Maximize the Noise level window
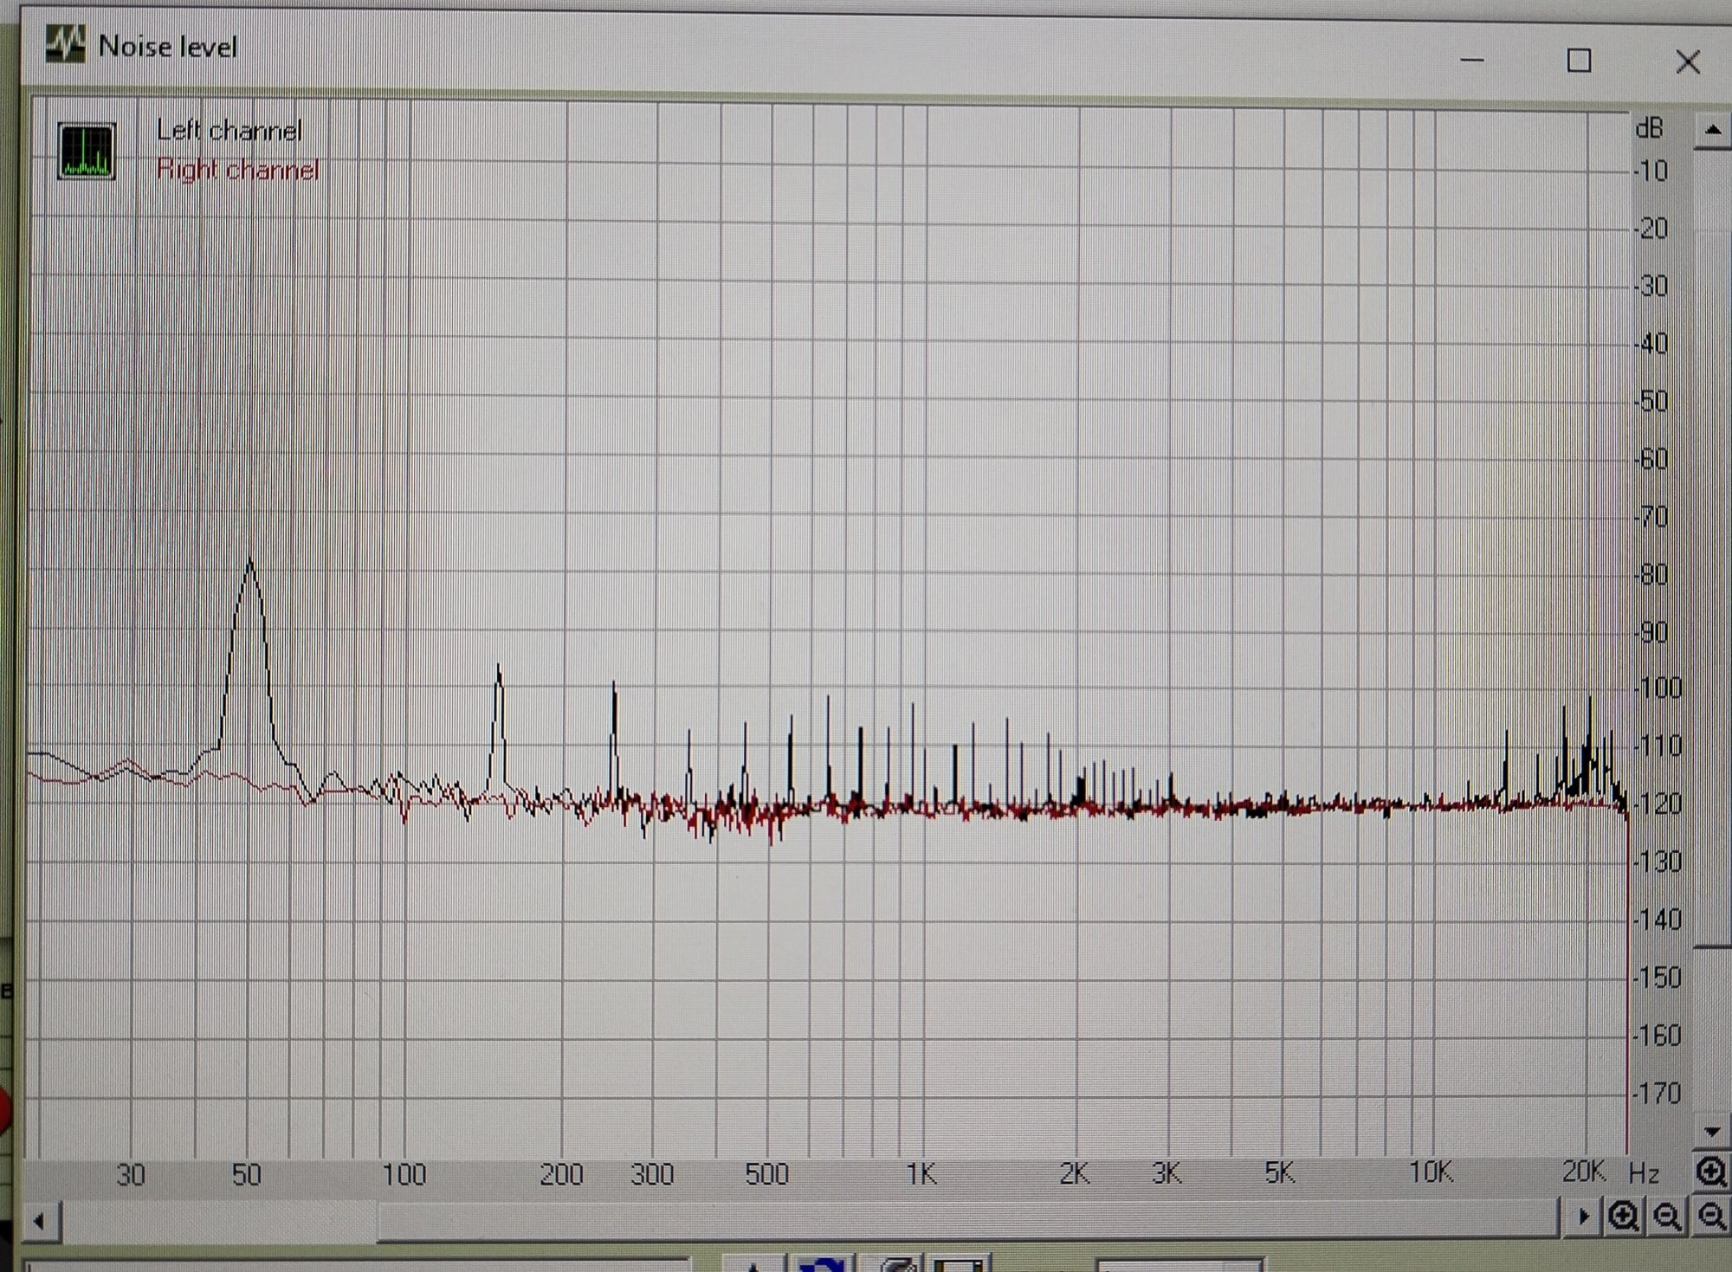 [1579, 61]
